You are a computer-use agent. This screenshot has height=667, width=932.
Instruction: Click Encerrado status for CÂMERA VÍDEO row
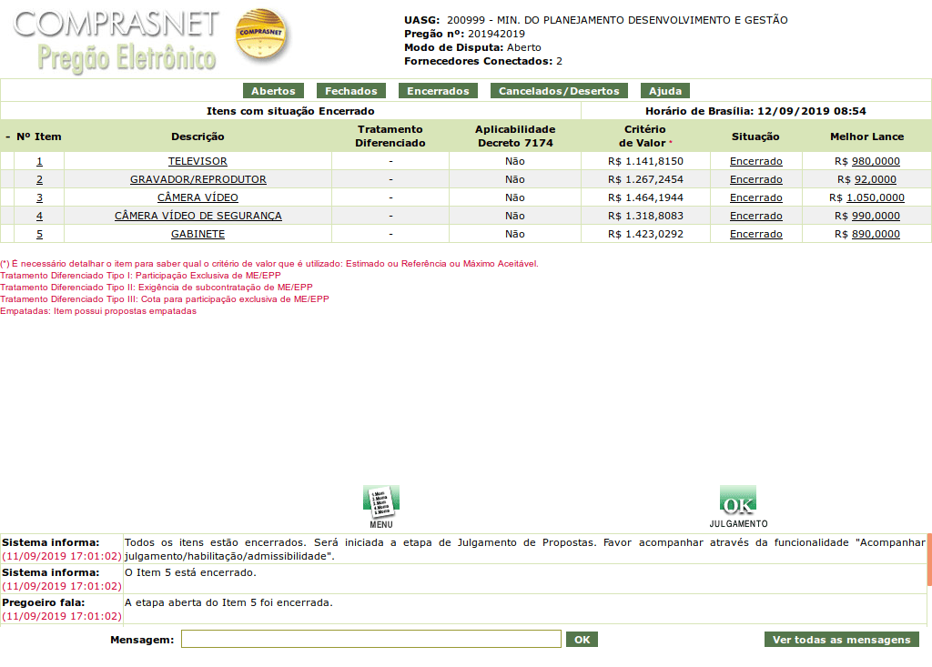point(756,197)
